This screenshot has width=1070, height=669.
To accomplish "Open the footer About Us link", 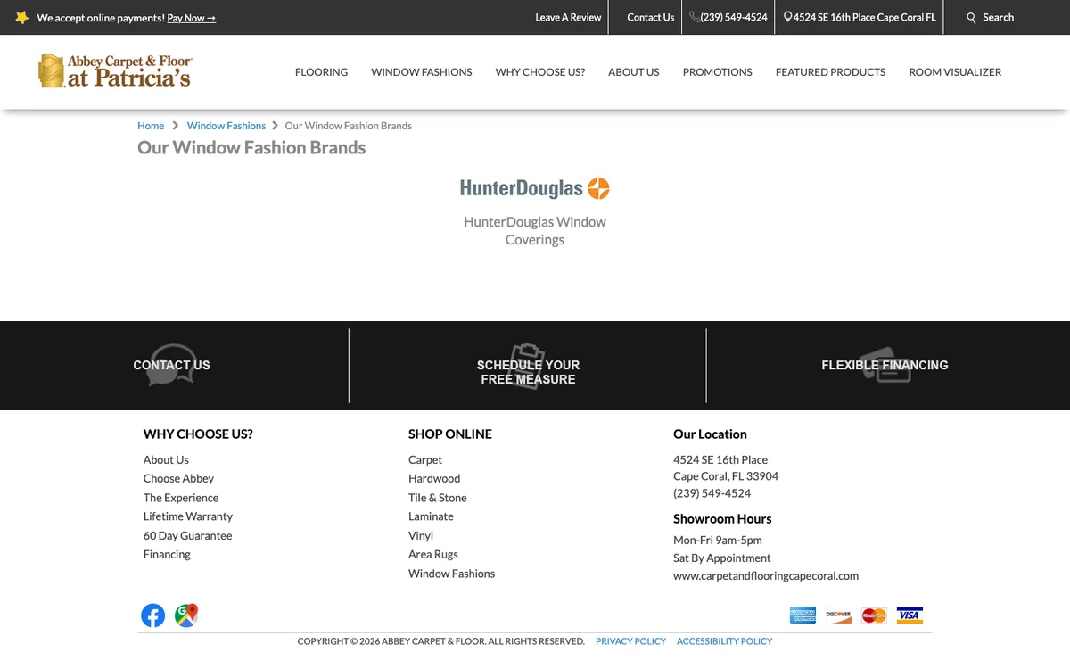I will [166, 459].
